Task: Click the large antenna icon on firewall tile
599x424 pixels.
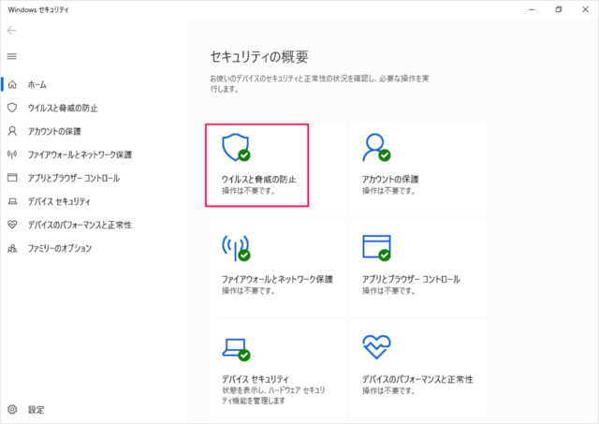Action: coord(236,247)
